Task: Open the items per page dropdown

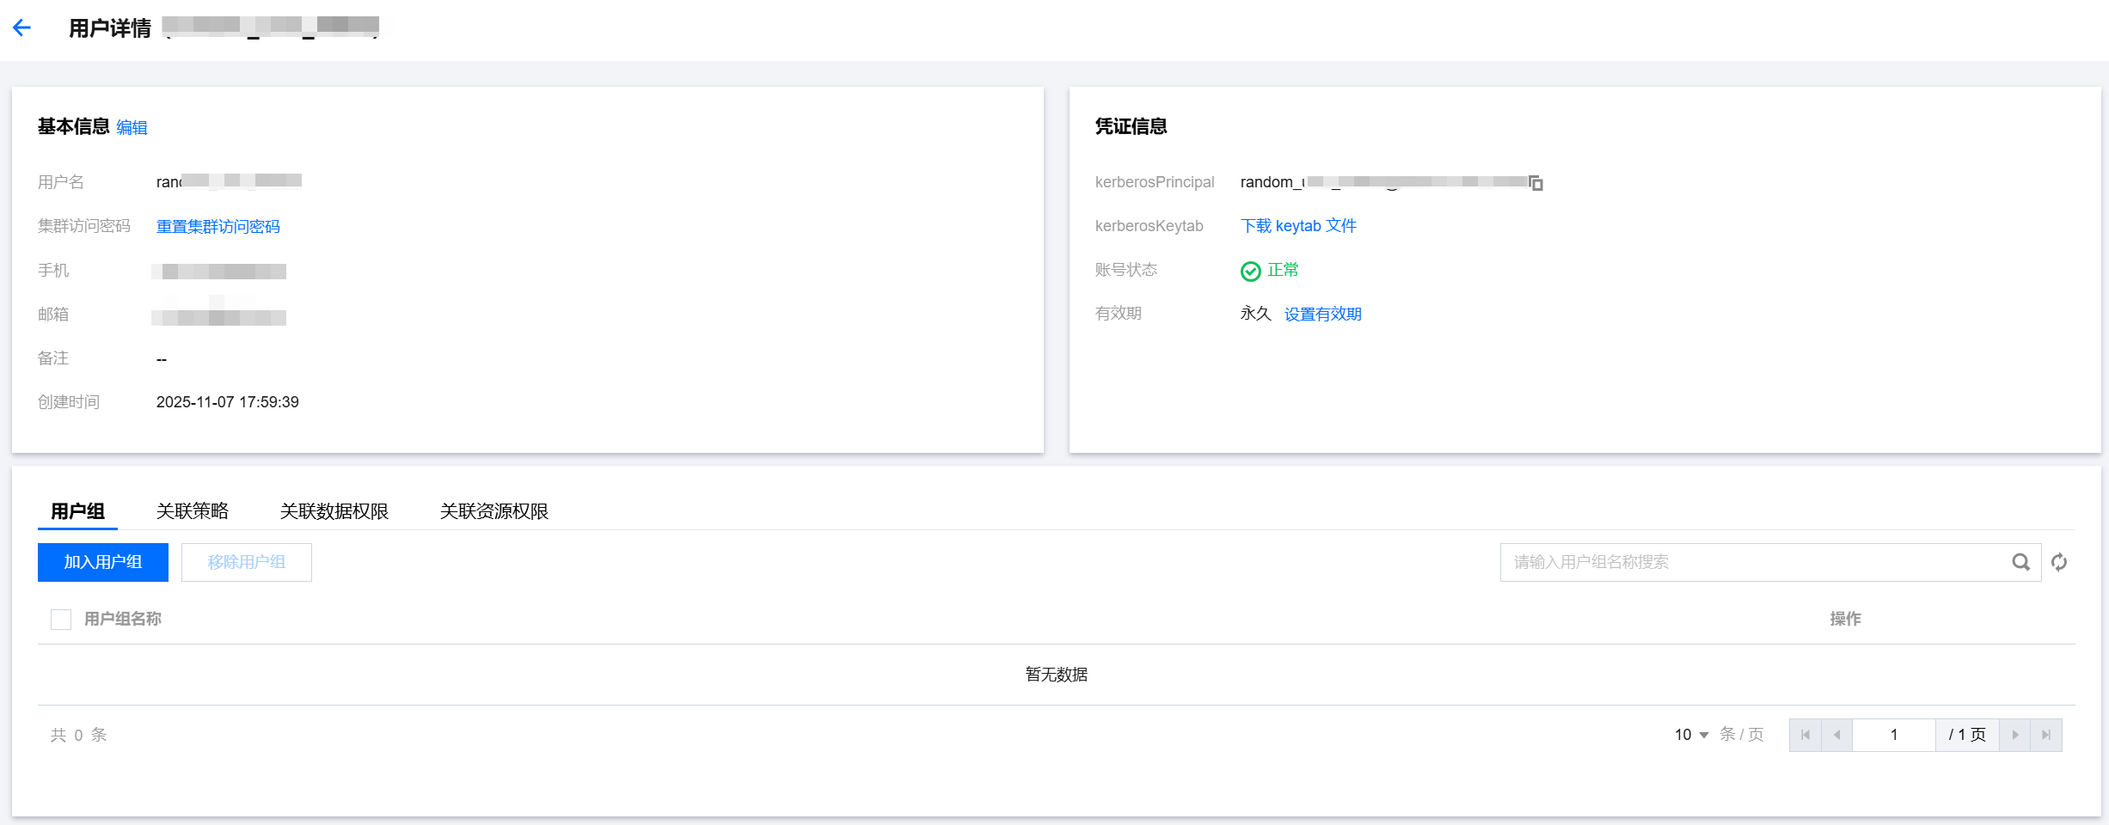Action: click(x=1691, y=735)
